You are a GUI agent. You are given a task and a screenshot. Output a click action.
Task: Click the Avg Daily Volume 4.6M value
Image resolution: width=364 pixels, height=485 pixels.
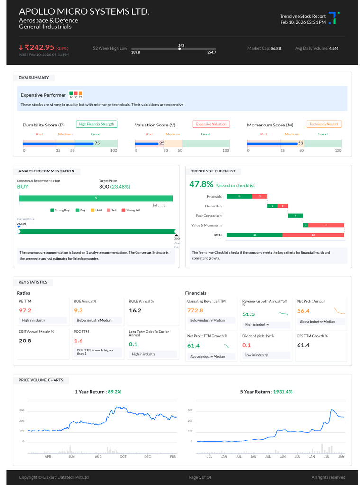point(334,49)
